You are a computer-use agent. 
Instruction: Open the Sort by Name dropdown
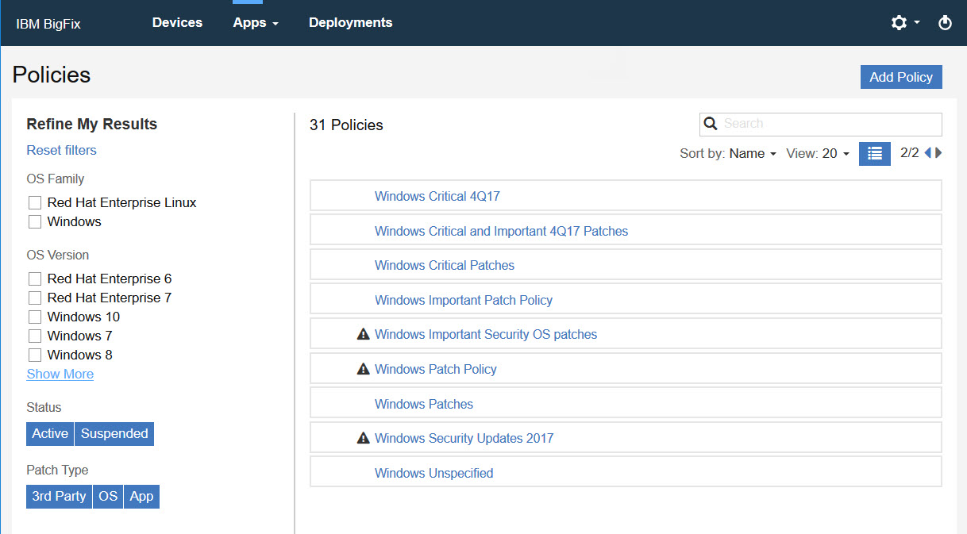pos(752,154)
